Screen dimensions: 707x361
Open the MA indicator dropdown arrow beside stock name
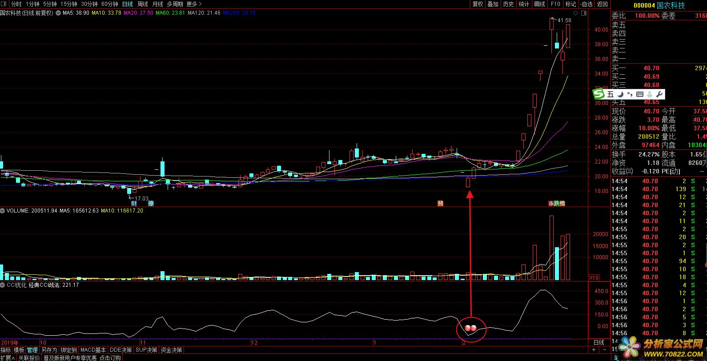57,13
